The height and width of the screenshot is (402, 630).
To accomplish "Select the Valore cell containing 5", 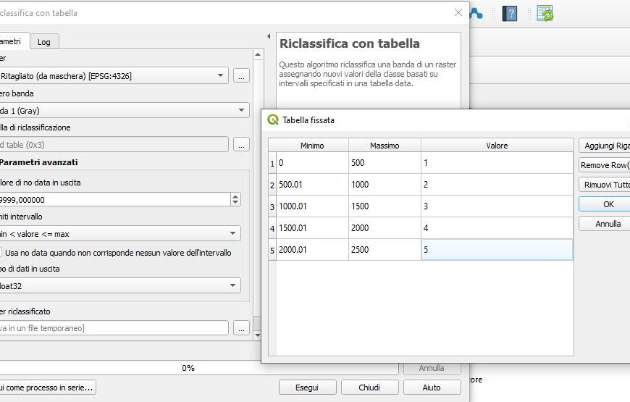I will pyautogui.click(x=496, y=250).
